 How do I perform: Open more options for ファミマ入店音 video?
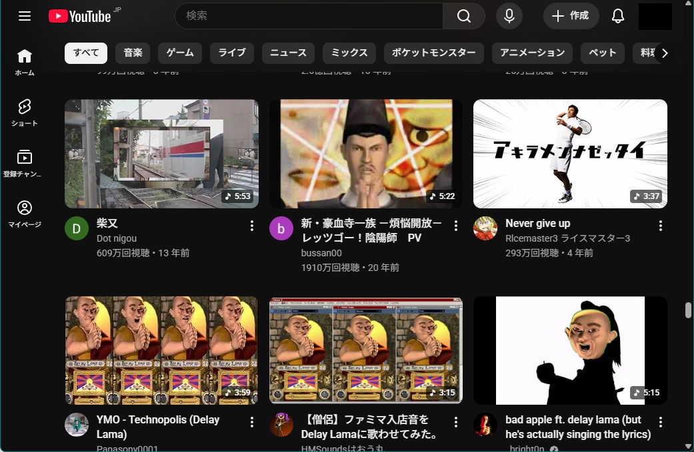tap(456, 422)
